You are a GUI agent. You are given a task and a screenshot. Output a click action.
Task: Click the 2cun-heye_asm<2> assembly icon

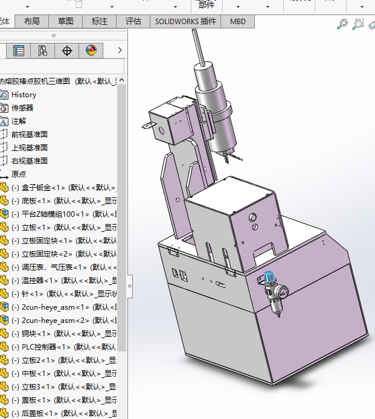click(x=4, y=320)
